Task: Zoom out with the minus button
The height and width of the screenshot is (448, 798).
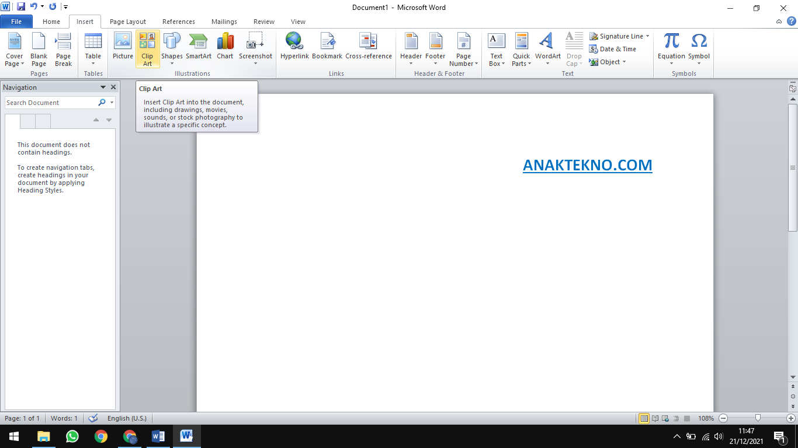Action: click(x=723, y=418)
